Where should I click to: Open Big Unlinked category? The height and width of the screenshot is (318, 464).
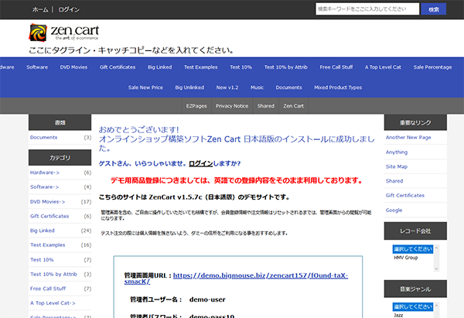coord(189,87)
